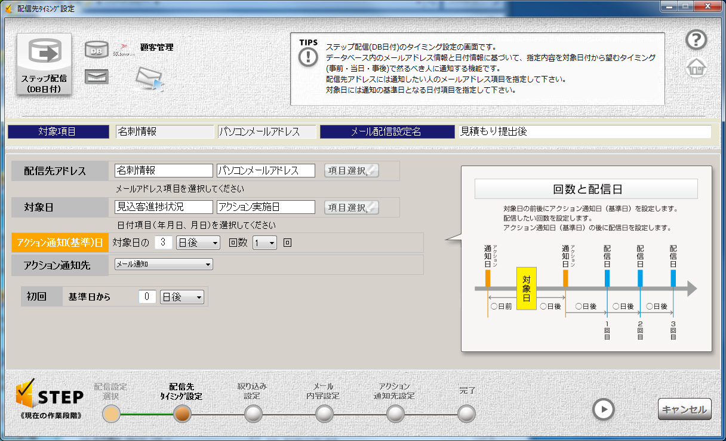Click the 顧客管理 label
Image resolution: width=726 pixels, height=441 pixels.
click(156, 47)
